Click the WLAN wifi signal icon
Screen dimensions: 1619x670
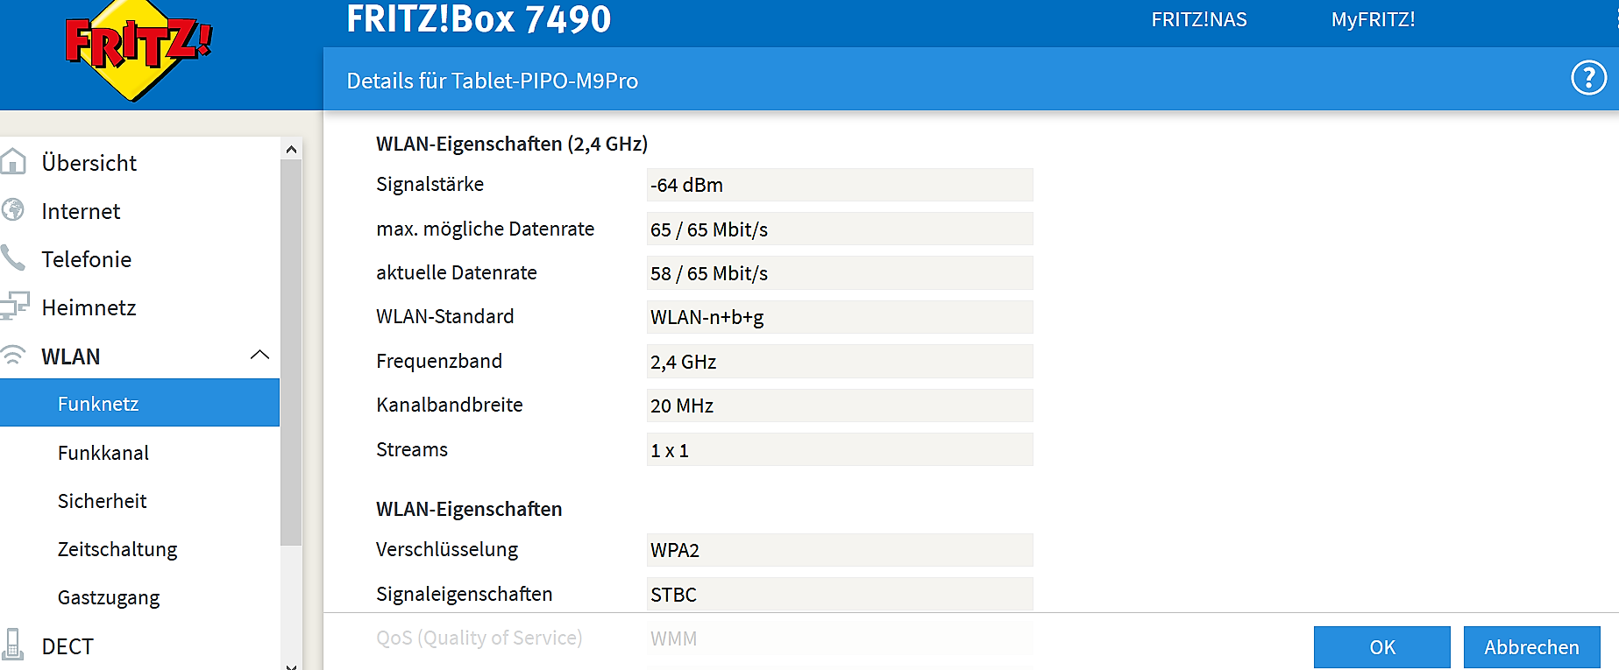12,355
